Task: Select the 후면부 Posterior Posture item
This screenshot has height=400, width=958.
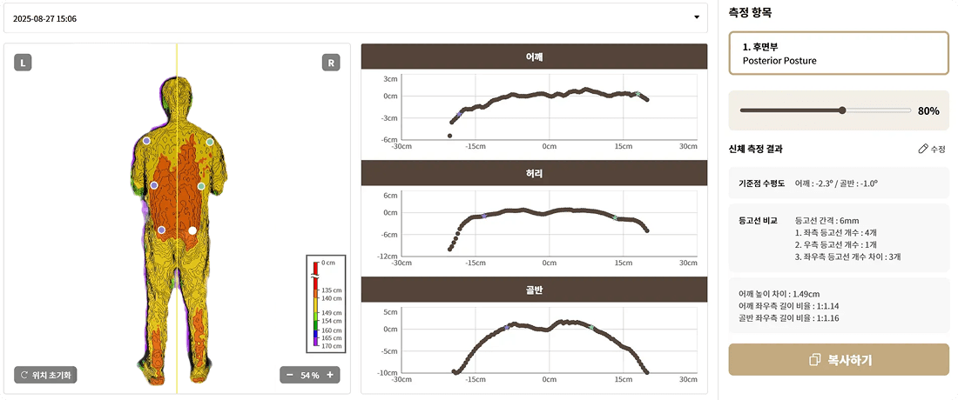Action: click(x=838, y=54)
